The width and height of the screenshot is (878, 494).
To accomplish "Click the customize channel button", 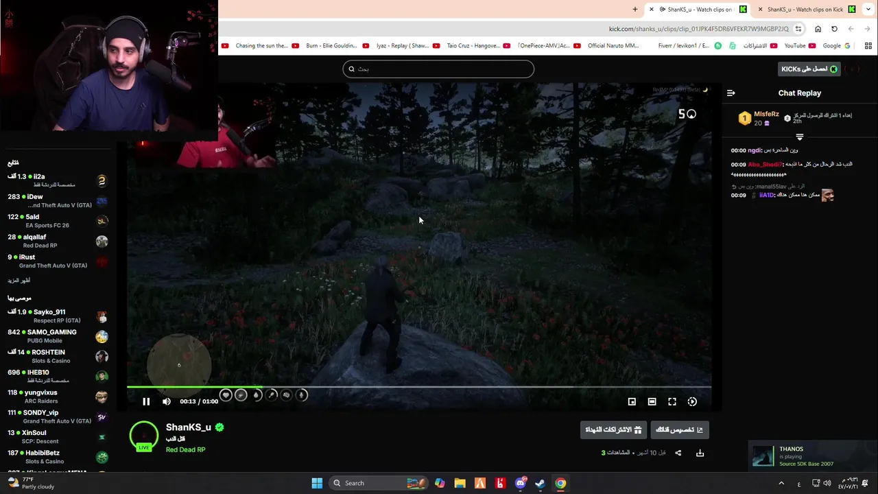I will (x=679, y=430).
